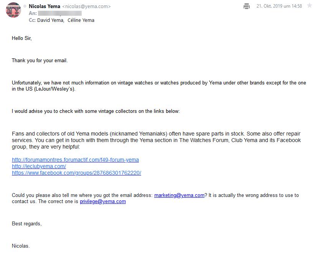Open the forumamontres Yema forum link

pos(75,160)
